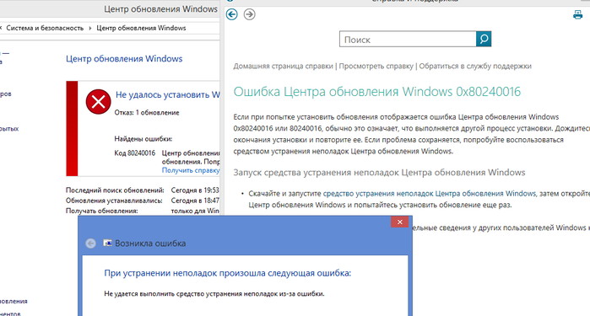Expand breadcrumb arrow after Система и безопасность

pyautogui.click(x=90, y=28)
